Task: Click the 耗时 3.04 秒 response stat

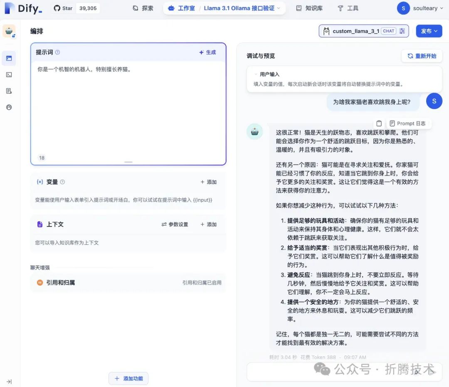Action: click(x=283, y=357)
